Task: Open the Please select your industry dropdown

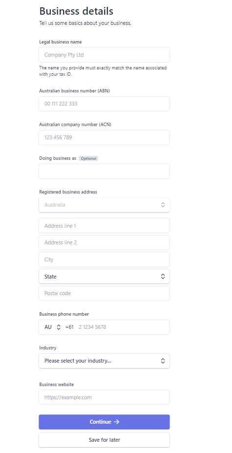Action: coord(105,361)
